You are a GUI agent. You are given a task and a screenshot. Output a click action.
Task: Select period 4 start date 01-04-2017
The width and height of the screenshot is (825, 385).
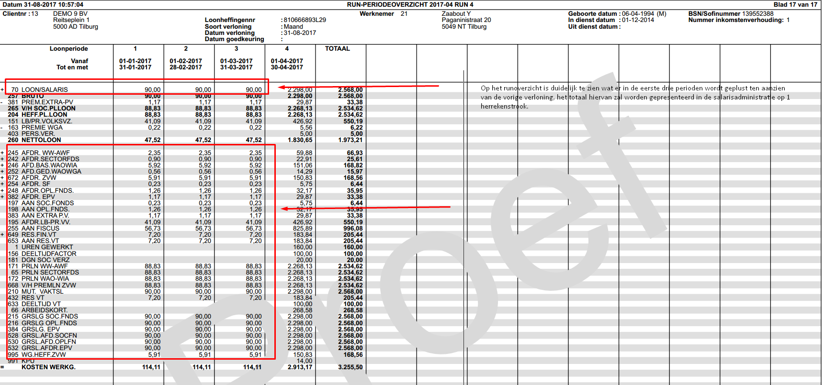[287, 61]
